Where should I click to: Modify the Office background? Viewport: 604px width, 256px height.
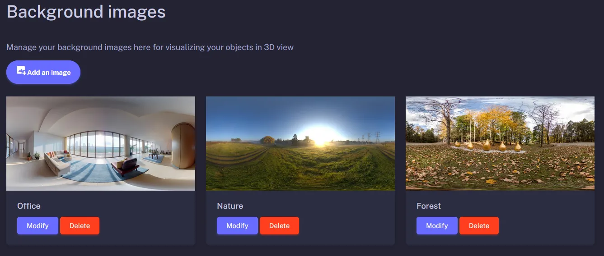tap(37, 226)
